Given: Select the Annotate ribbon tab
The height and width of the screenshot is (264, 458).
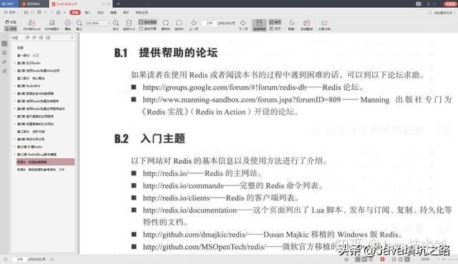Looking at the screenshot, I should pos(100,13).
